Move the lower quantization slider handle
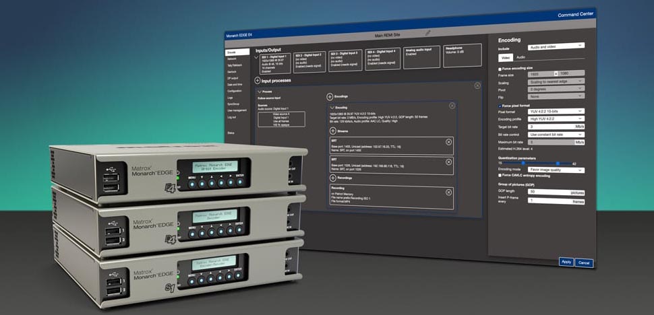The width and height of the screenshot is (654, 315). point(523,164)
